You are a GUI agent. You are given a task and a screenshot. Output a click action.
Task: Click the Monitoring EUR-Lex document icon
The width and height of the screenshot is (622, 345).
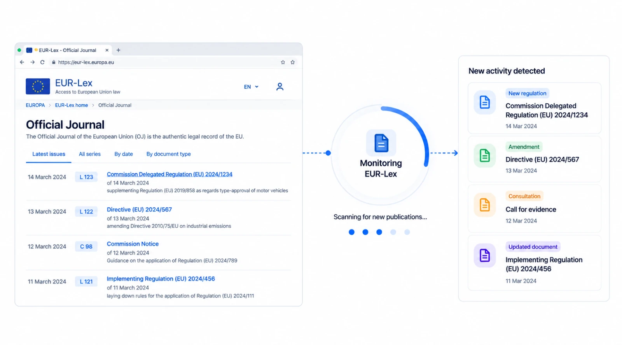[x=381, y=143]
